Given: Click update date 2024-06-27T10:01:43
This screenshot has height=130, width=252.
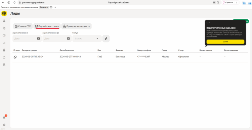Looking at the screenshot, I should 70,56.
